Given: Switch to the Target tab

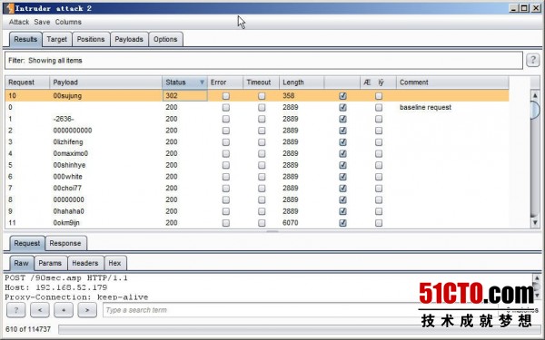Looking at the screenshot, I should (56, 39).
